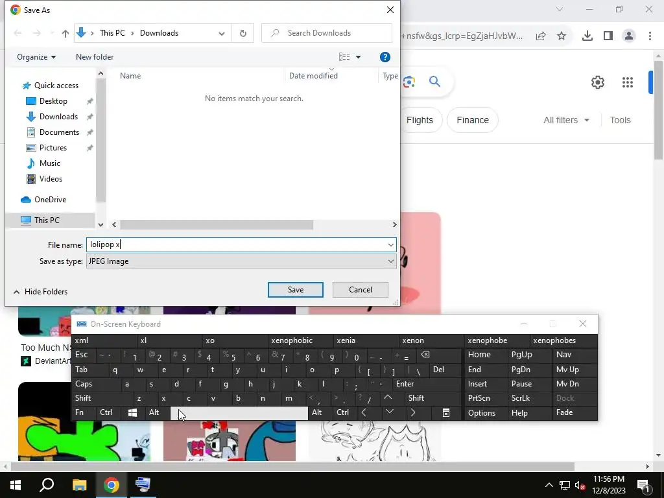Click the Google search magnifier icon
Screen dimensions: 664x498
coord(434,81)
